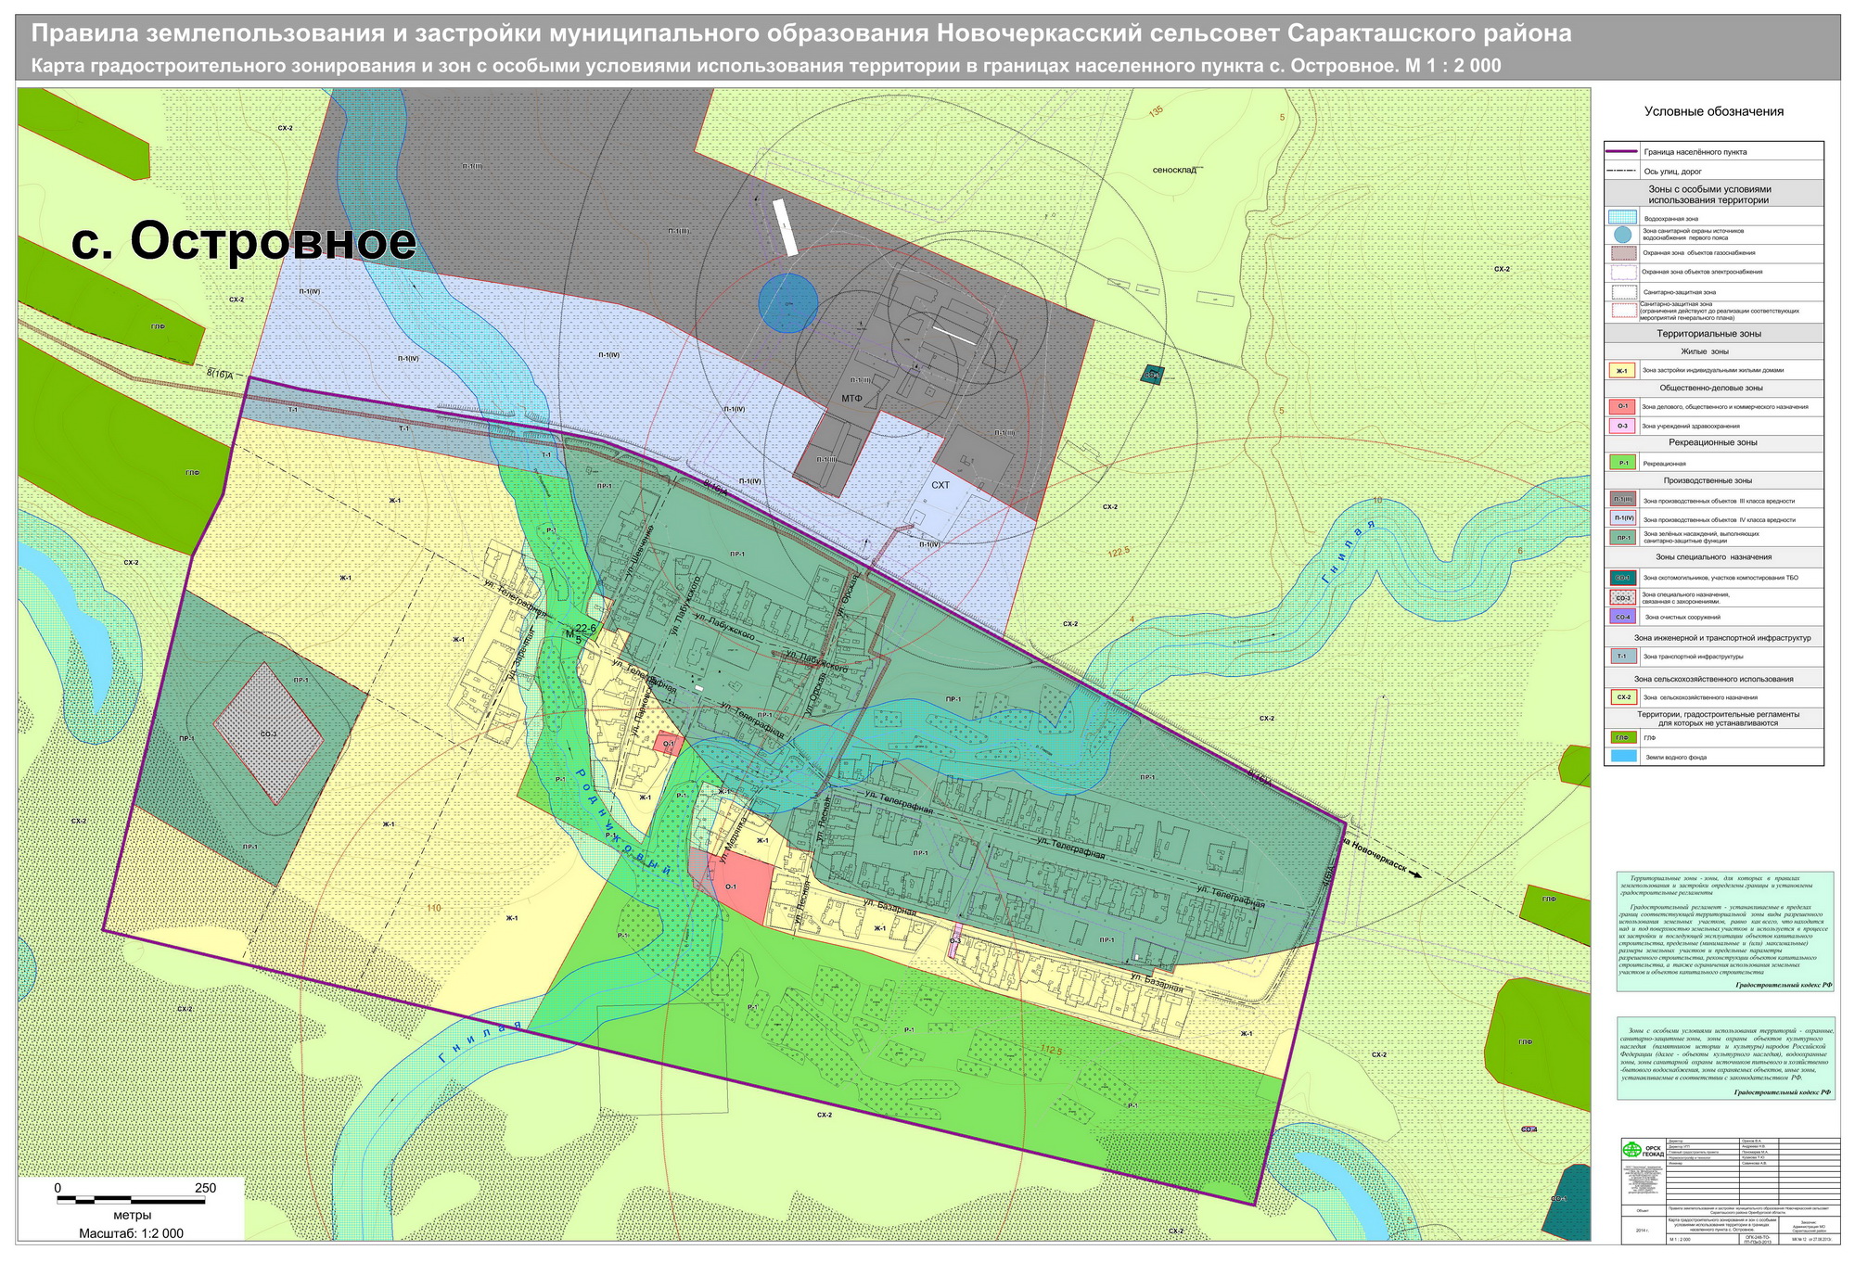
Task: Select the О-3 legend swatch
Action: coord(1622,426)
